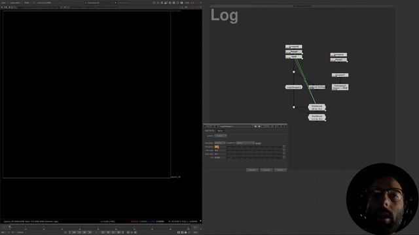This screenshot has width=419, height=235.
Task: Click the first icon right of node name
Action: coord(255,126)
